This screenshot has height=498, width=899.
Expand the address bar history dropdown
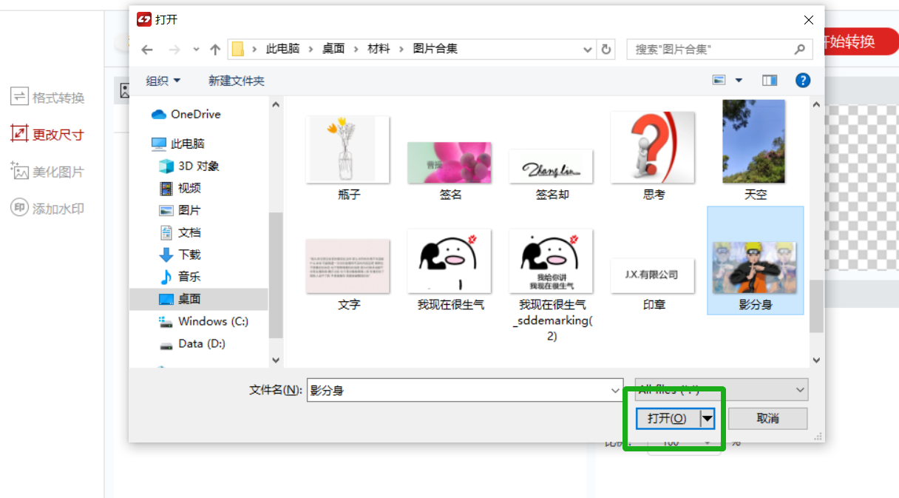[x=588, y=50]
